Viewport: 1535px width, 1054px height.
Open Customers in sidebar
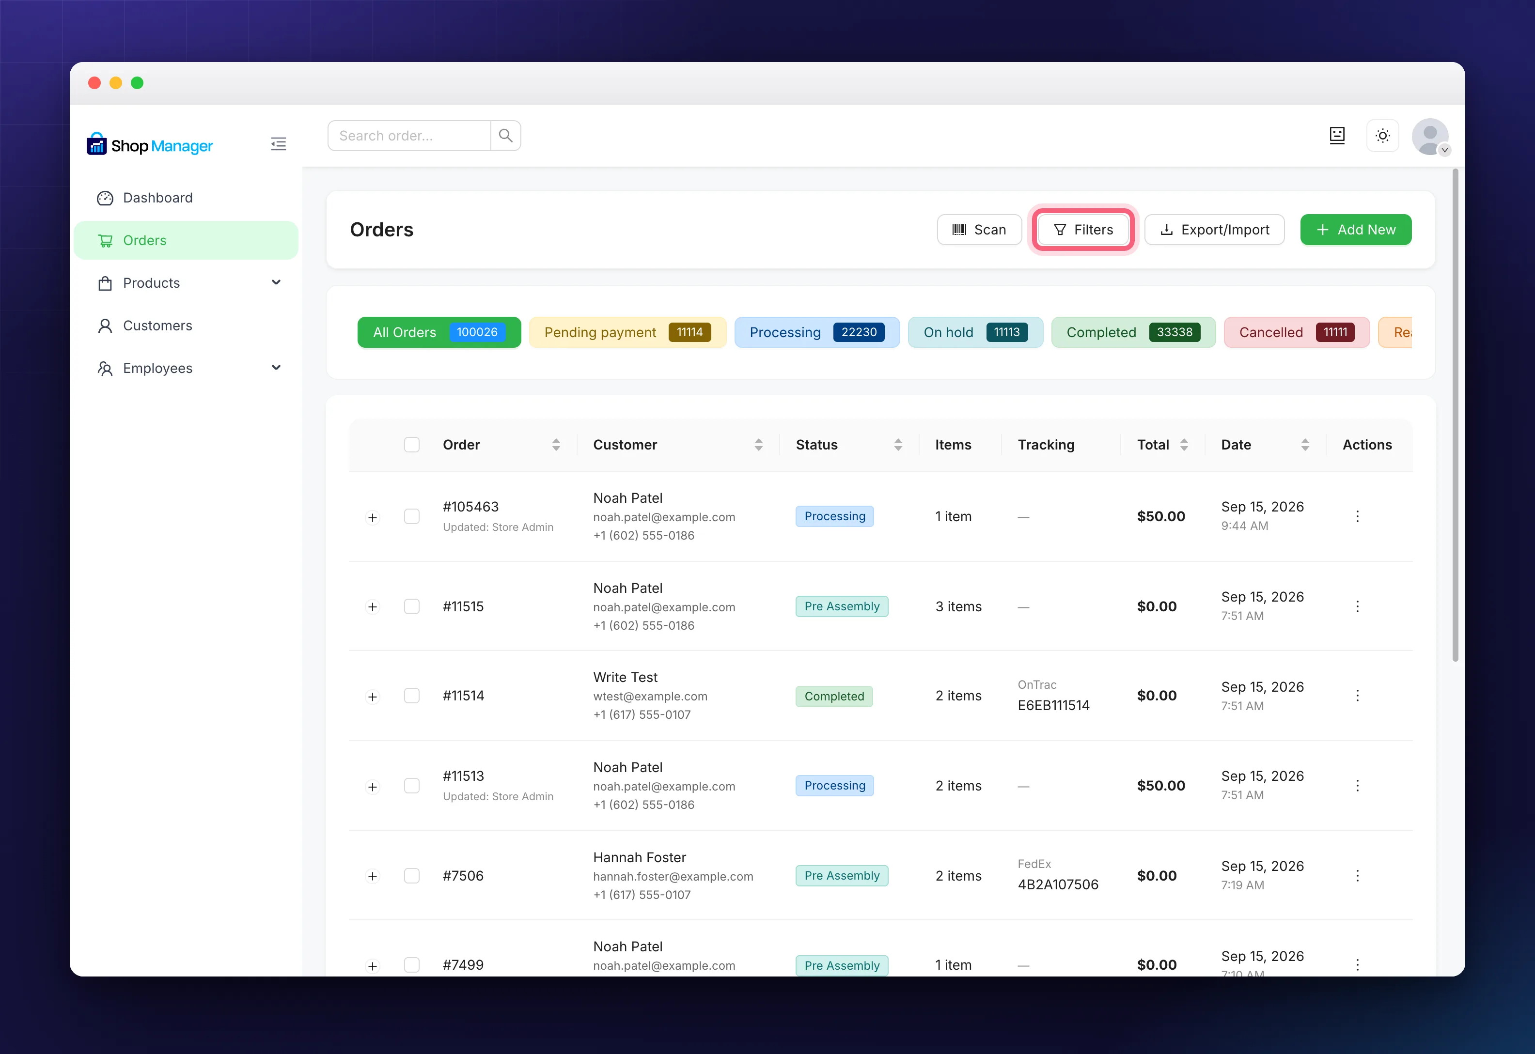click(x=186, y=325)
